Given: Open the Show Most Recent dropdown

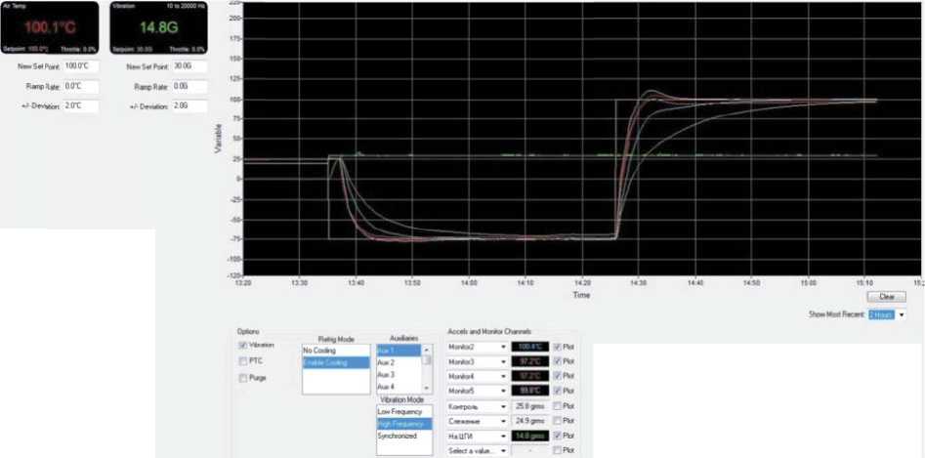Looking at the screenshot, I should (902, 314).
